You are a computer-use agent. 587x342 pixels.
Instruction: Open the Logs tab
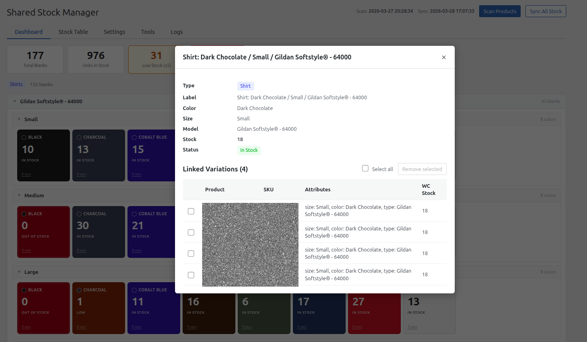176,32
